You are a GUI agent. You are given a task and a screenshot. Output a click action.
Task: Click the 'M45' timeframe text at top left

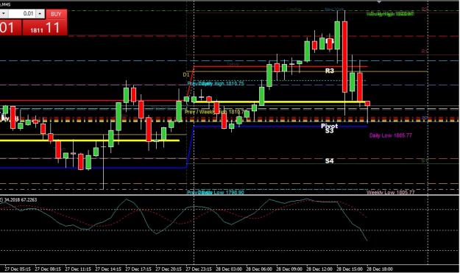(7, 4)
